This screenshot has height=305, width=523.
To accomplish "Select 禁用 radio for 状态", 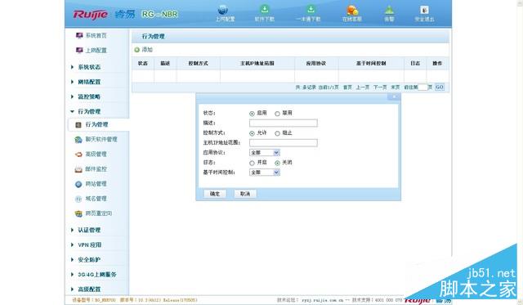I will (277, 114).
